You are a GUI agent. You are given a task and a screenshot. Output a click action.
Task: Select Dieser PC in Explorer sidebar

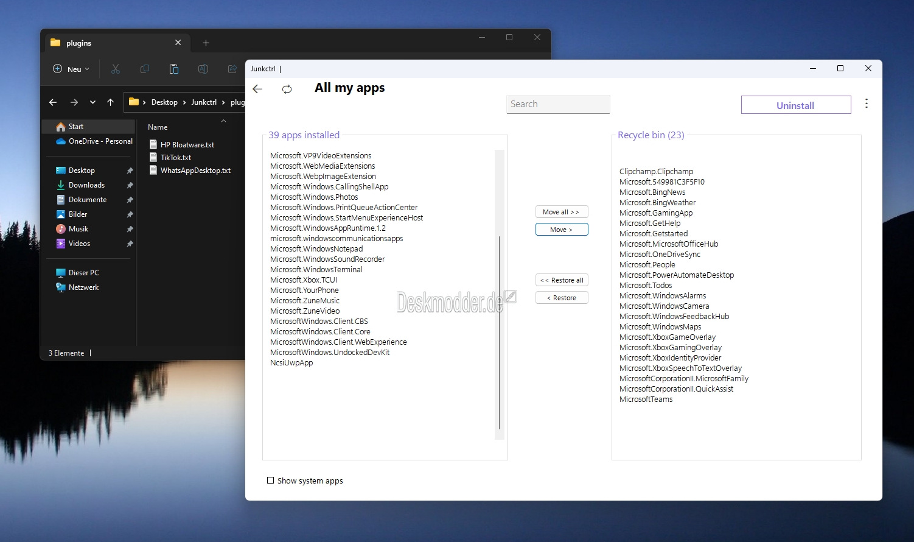tap(88, 273)
